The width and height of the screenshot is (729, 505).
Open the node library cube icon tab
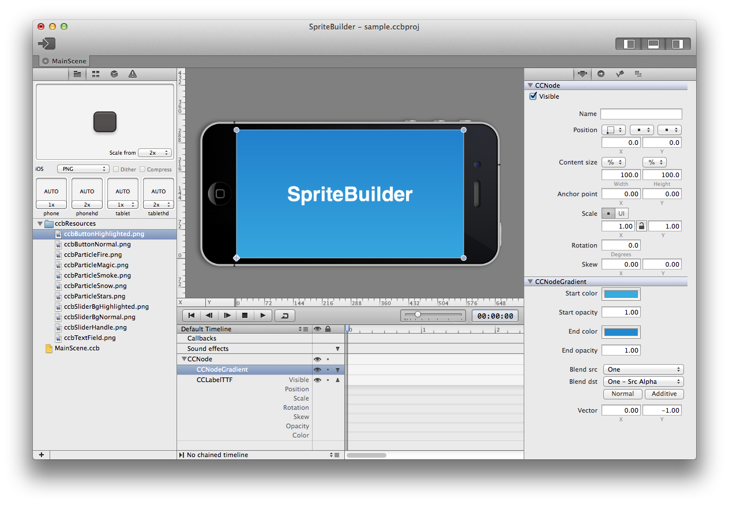click(114, 74)
